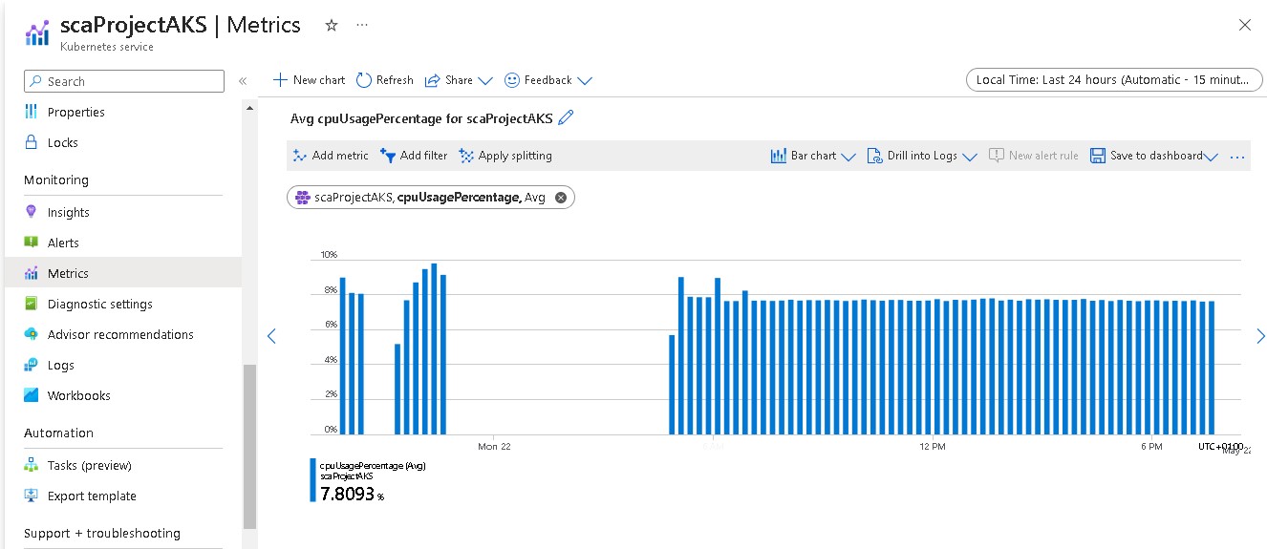Close the Metrics blade

pyautogui.click(x=1244, y=26)
